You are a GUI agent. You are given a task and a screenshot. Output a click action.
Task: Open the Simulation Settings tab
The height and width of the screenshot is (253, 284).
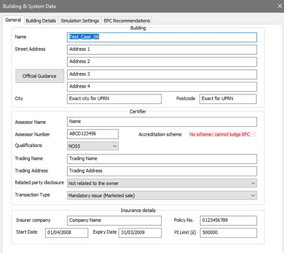(80, 21)
